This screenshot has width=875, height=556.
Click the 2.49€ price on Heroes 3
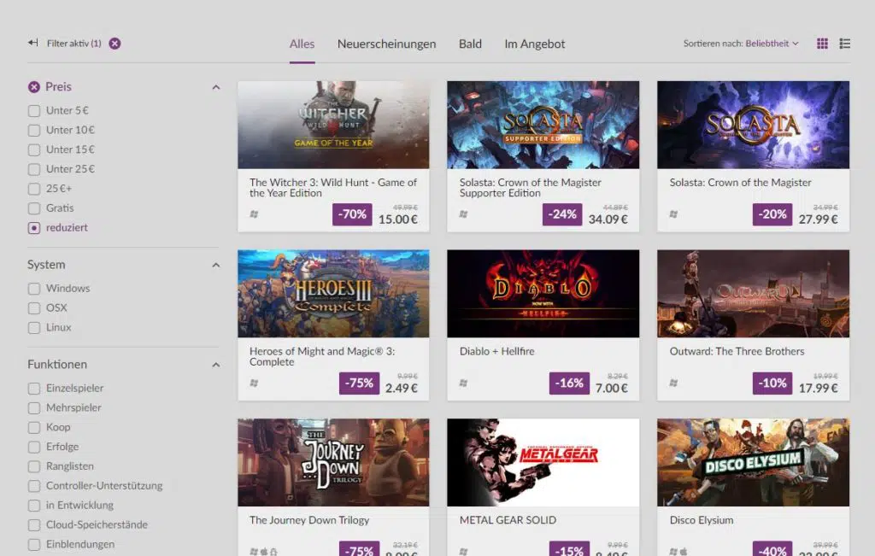click(402, 389)
